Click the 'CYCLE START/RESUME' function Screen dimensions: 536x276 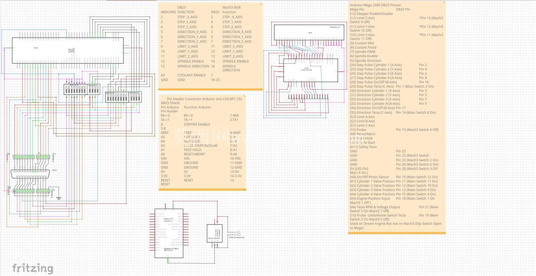click(201, 145)
